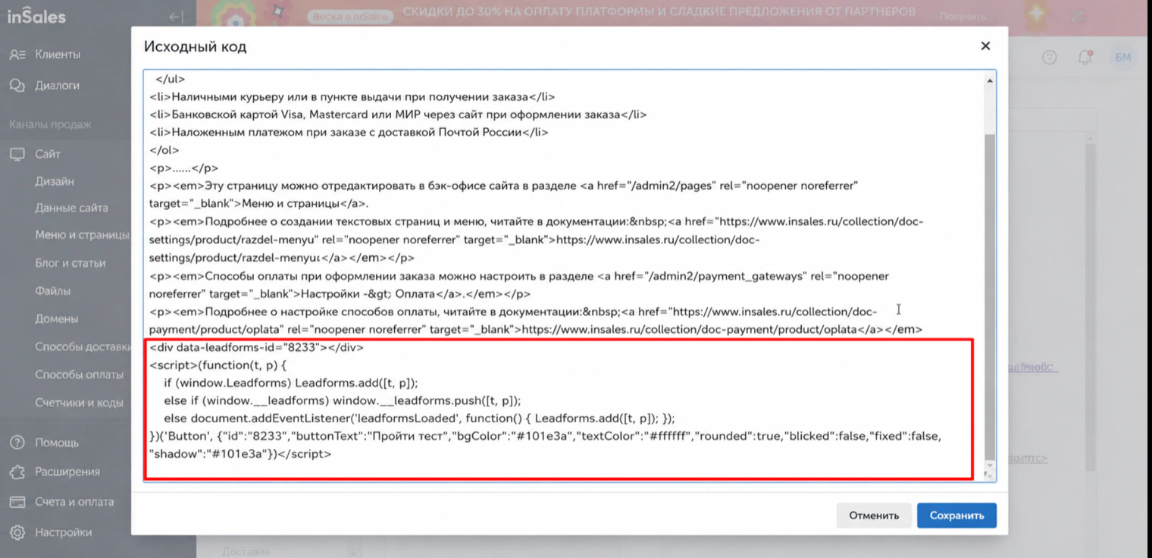The image size is (1152, 558).
Task: Collapse the sidebar with the arrow icon
Action: click(x=176, y=17)
